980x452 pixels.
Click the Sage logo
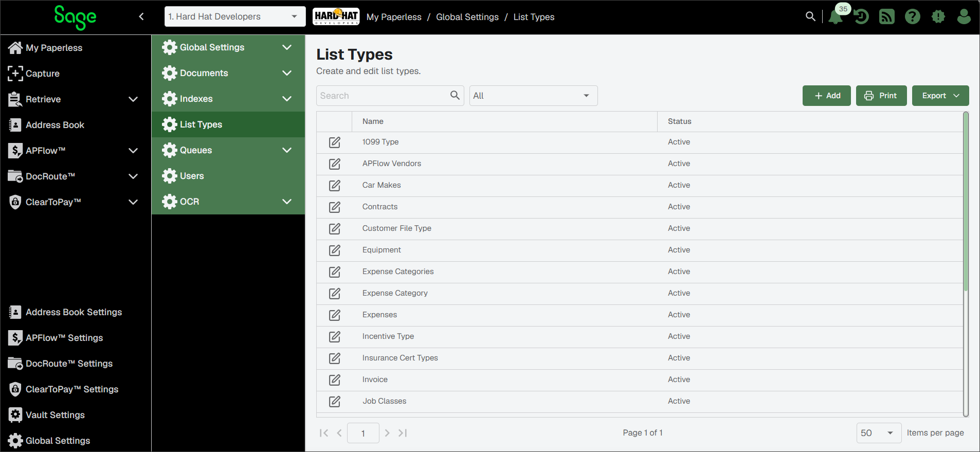pyautogui.click(x=75, y=17)
